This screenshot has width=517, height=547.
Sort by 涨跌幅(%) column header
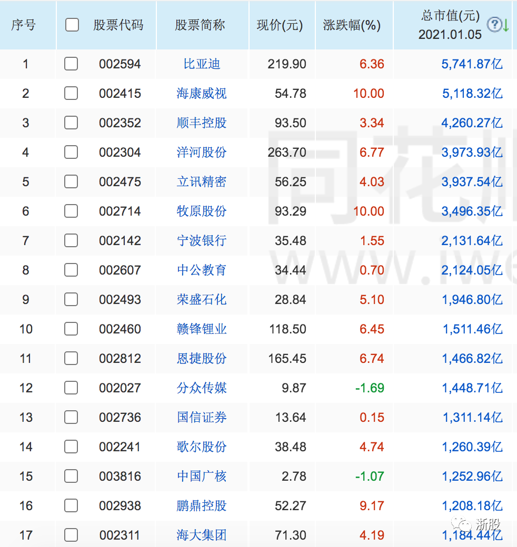pyautogui.click(x=352, y=25)
